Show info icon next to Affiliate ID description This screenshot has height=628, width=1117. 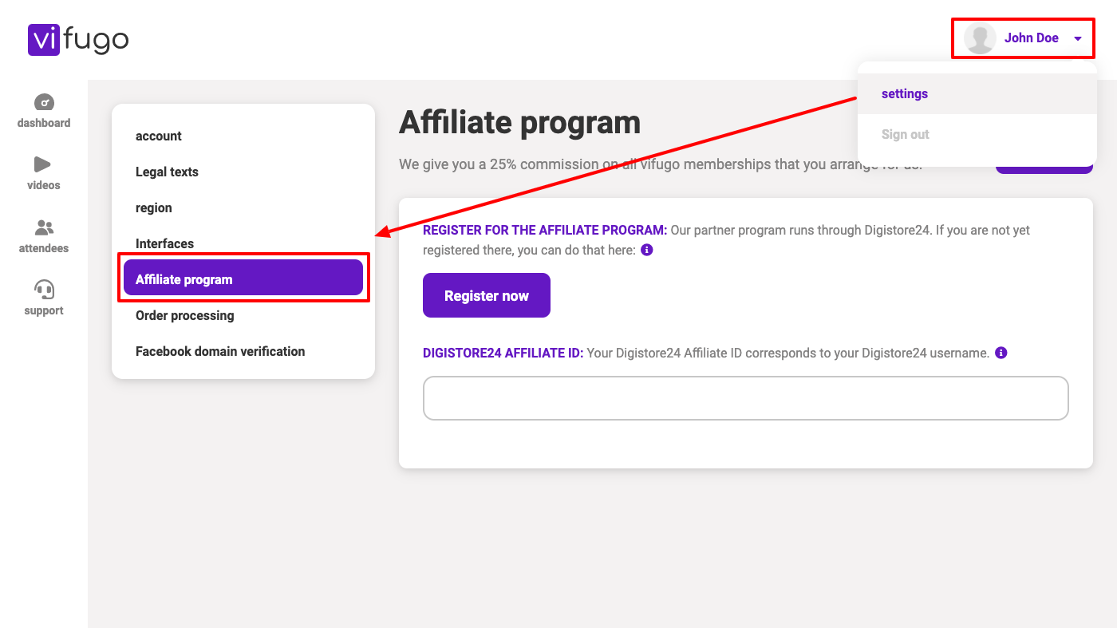1001,353
